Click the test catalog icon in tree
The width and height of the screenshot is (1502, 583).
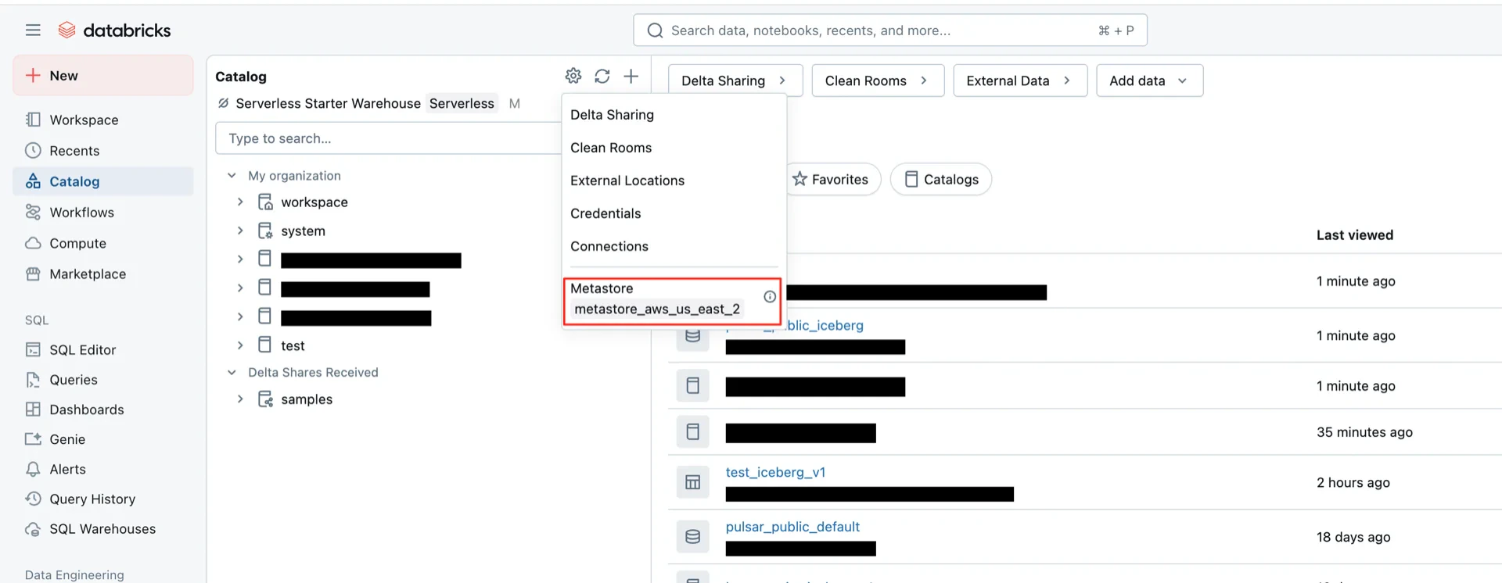[265, 345]
